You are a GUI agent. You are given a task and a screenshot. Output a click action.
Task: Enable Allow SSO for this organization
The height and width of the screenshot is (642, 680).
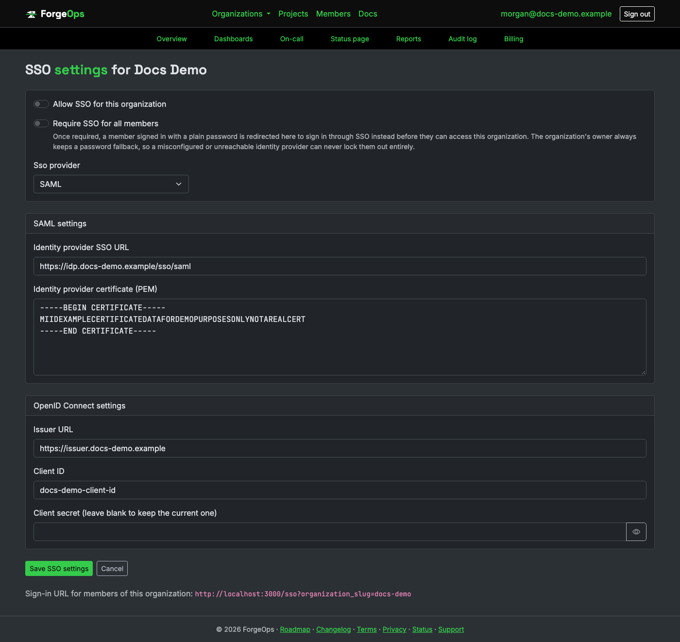point(41,104)
